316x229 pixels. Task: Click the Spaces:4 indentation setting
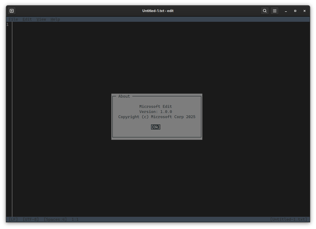(55, 219)
